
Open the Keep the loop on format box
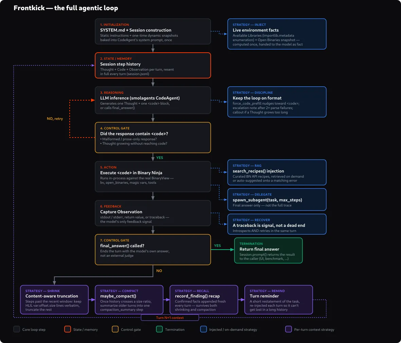click(277, 102)
